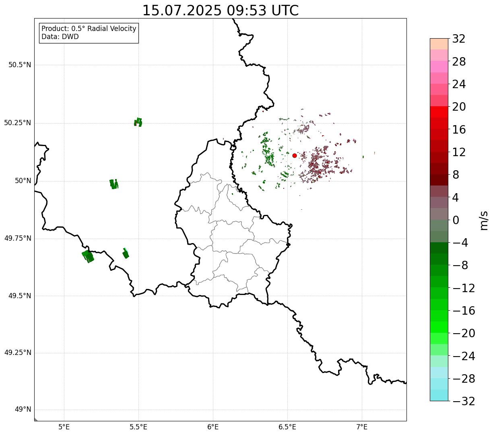Click the colorbar tick label 4
Image resolution: width=493 pixels, height=435 pixels.
456,198
